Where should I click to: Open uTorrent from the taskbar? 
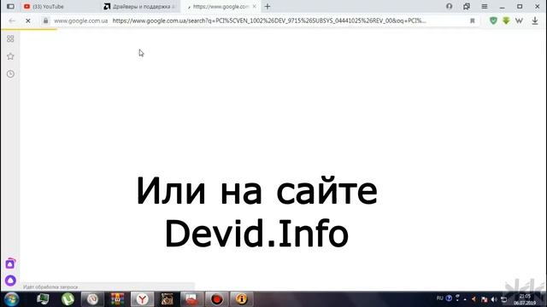[x=68, y=299]
